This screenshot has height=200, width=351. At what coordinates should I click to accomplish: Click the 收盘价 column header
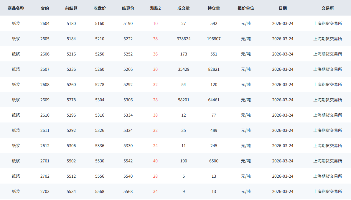point(100,8)
